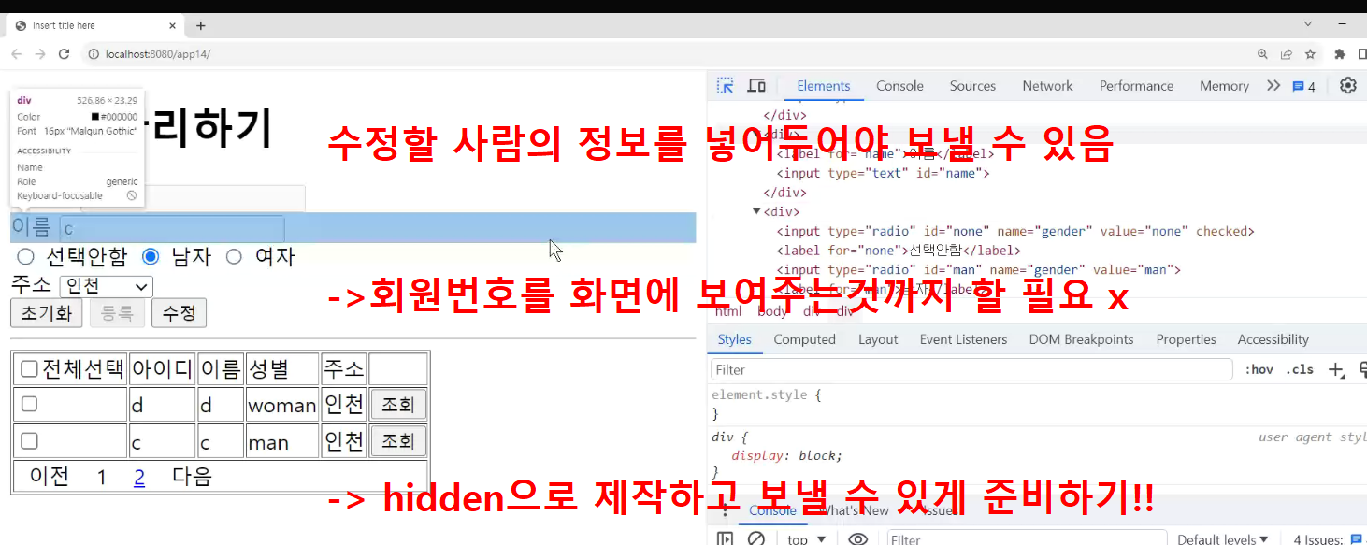Open the DOM Breakpoints pane tab
Image resolution: width=1367 pixels, height=545 pixels.
pyautogui.click(x=1082, y=339)
